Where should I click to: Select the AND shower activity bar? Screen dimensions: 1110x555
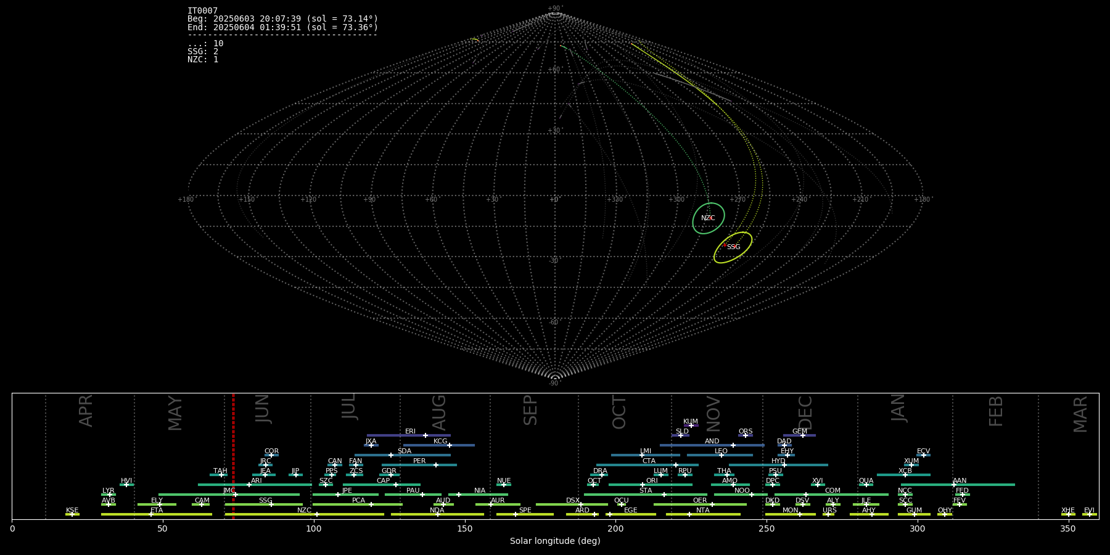(x=691, y=445)
